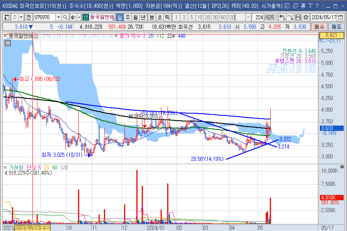Click the data table grid icon on chart
The image size is (347, 231).
(8, 43)
